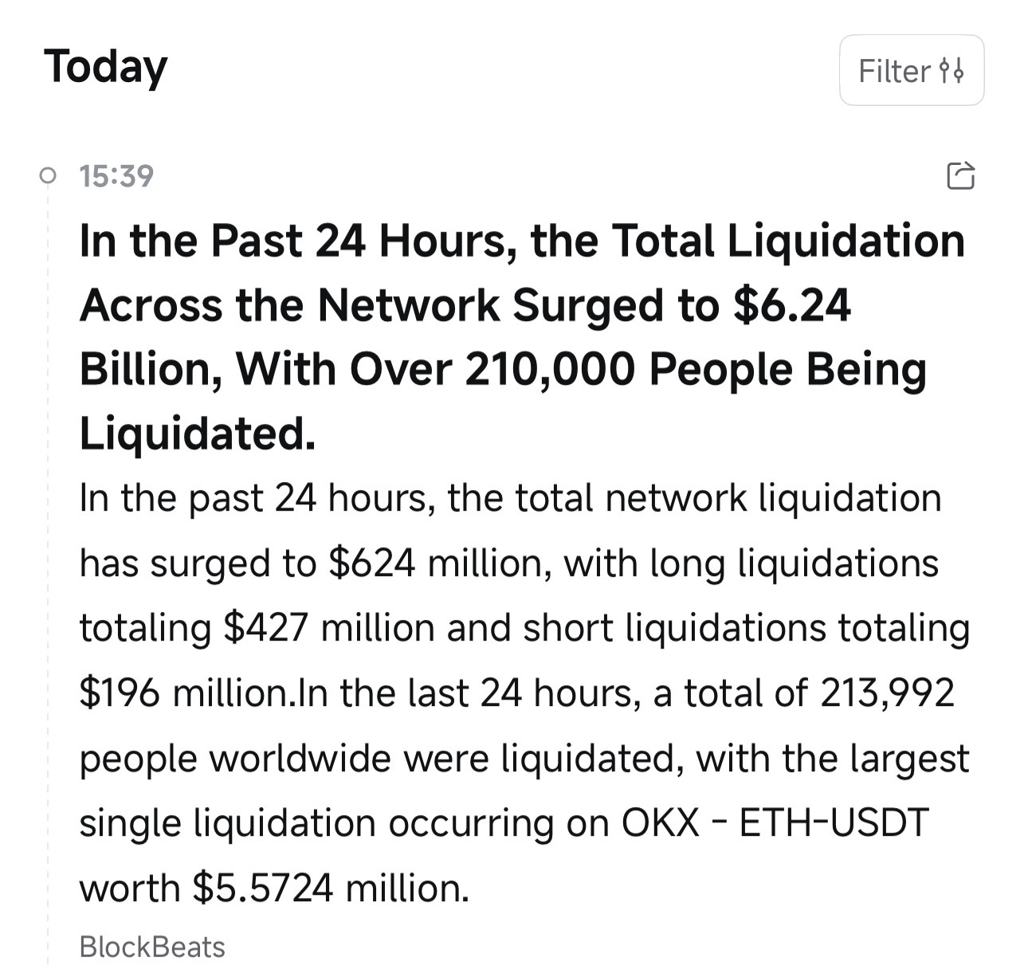Viewport: 1028px width, 969px height.
Task: Share the 15:39 news post
Action: [x=960, y=175]
